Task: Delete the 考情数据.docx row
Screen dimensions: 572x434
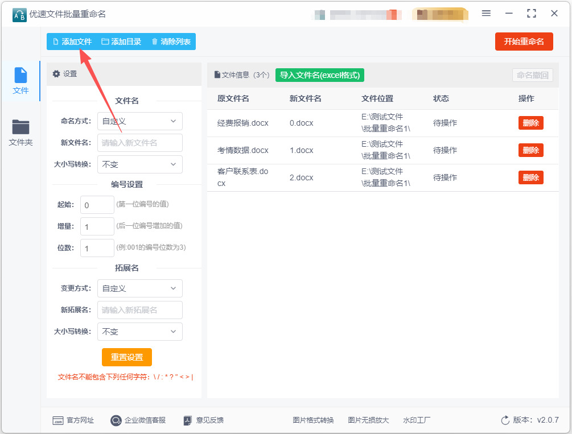Action: (531, 150)
